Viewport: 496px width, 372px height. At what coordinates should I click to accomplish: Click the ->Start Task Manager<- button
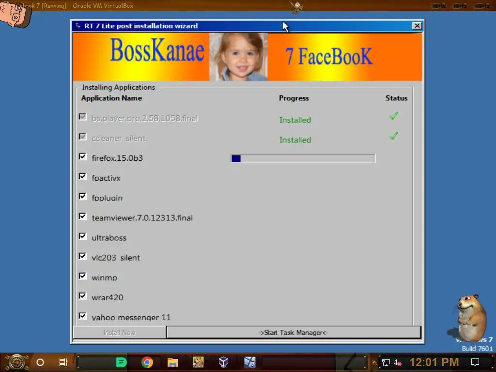[x=294, y=332]
